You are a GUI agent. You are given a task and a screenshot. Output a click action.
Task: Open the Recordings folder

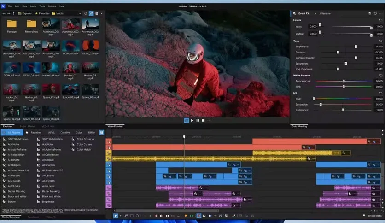[x=31, y=27]
